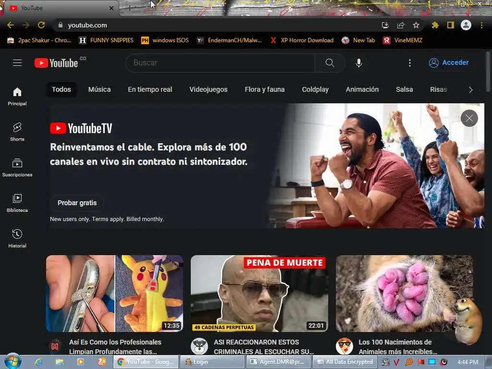
Task: Show more category chips arrow
Action: tap(470, 90)
